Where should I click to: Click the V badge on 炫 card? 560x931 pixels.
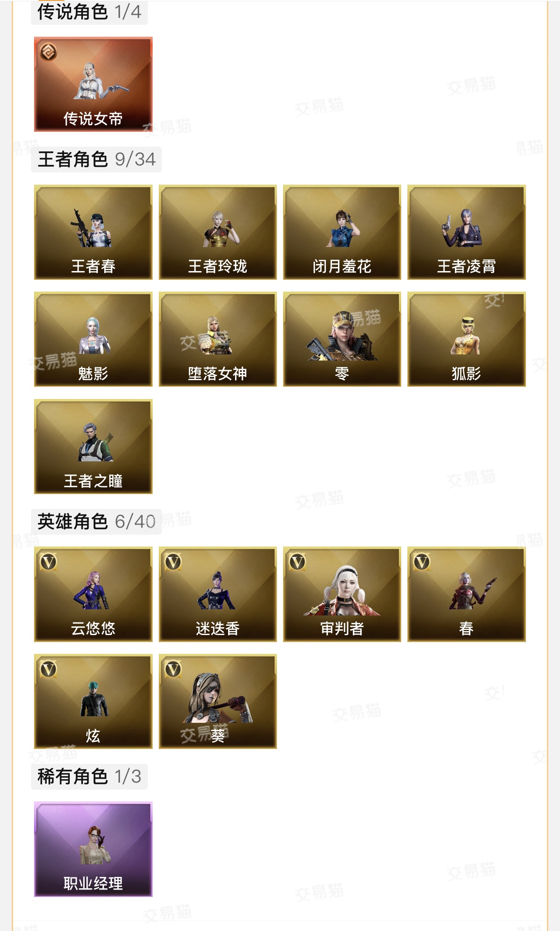tap(48, 669)
